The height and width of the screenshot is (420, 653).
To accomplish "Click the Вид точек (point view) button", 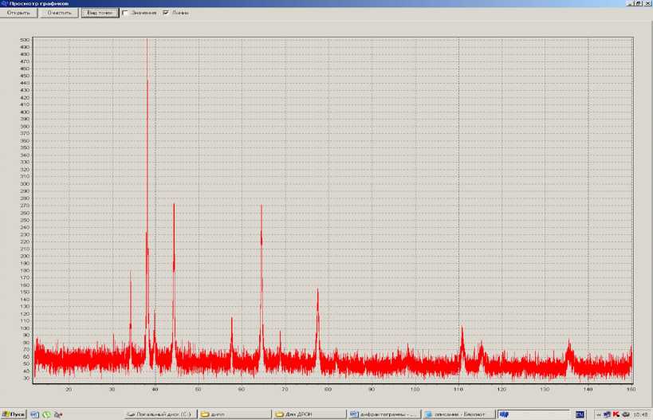I will (x=100, y=13).
